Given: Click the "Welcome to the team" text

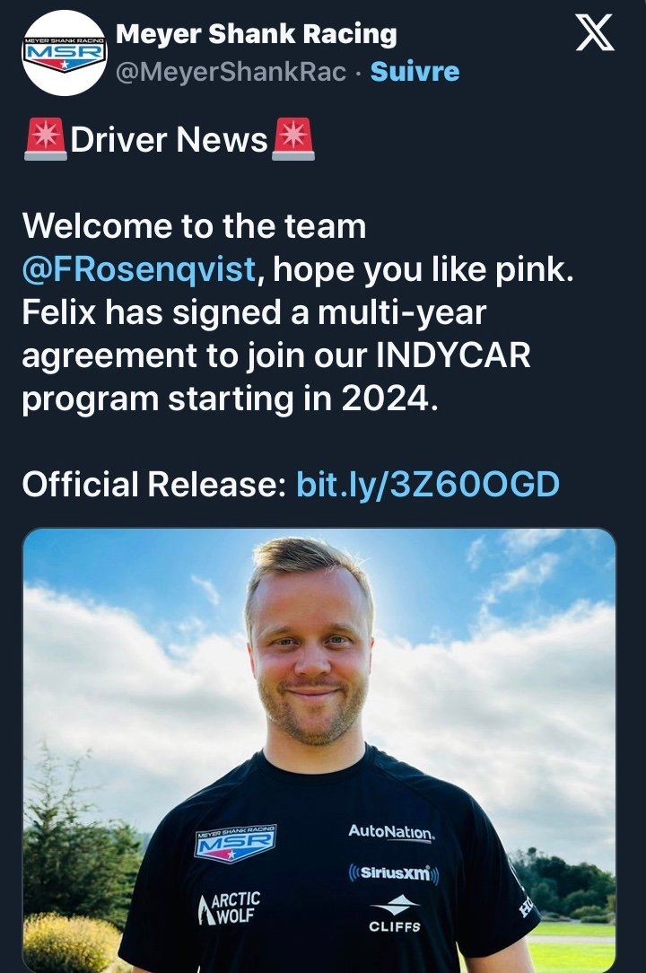Looking at the screenshot, I should coord(194,226).
